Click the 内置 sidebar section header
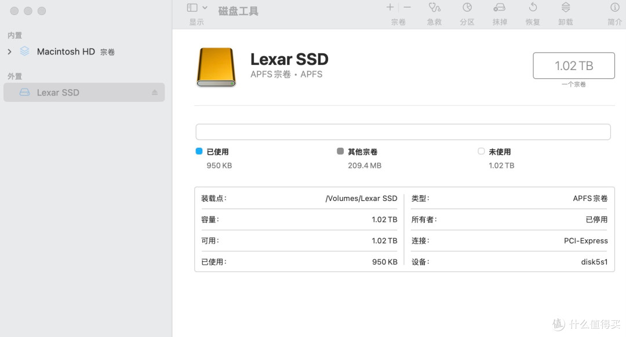Screen dimensions: 626x337 14,35
